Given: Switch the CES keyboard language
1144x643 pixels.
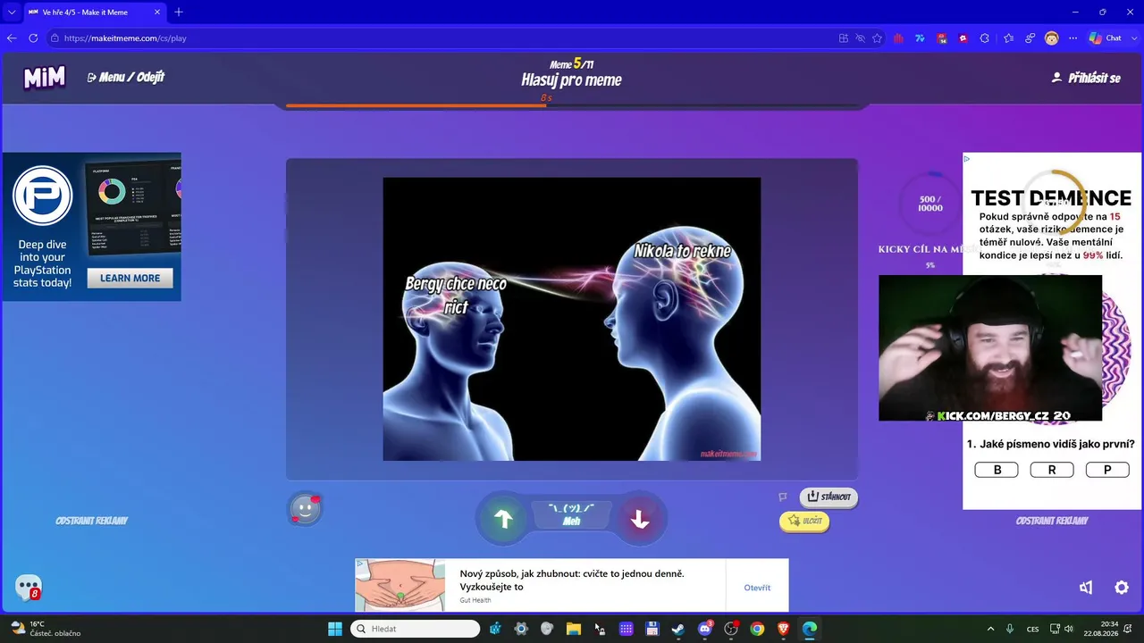Looking at the screenshot, I should click(1033, 629).
